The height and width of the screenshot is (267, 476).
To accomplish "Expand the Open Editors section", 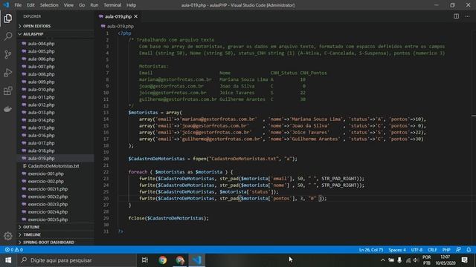I will pos(56,26).
